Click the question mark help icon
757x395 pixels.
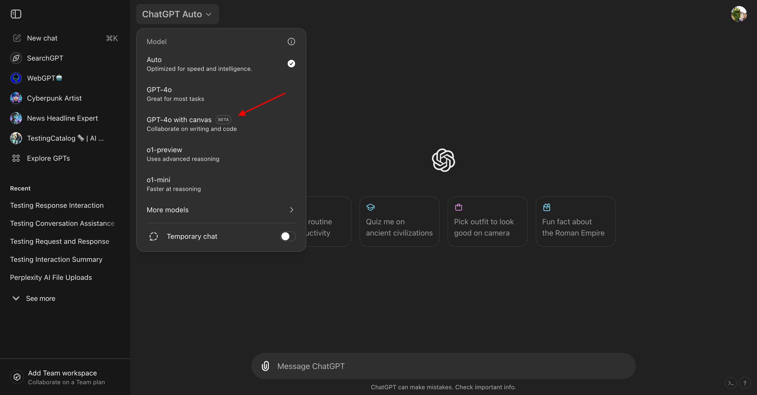(745, 383)
